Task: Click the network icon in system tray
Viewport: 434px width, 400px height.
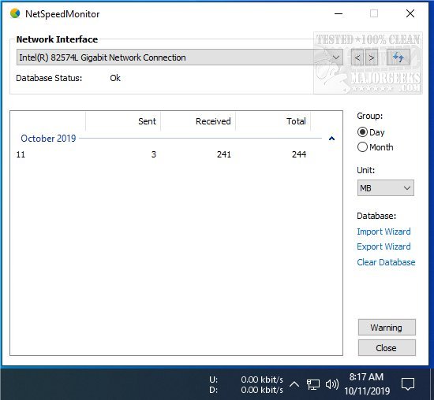Action: (x=313, y=384)
